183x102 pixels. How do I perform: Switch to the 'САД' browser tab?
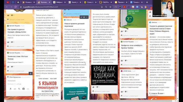coord(106,2)
